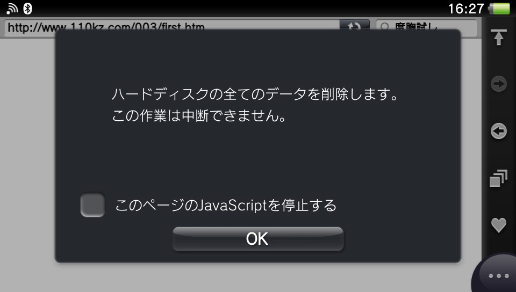Tap the battery indicator icon
The width and height of the screenshot is (516, 292).
[x=499, y=9]
